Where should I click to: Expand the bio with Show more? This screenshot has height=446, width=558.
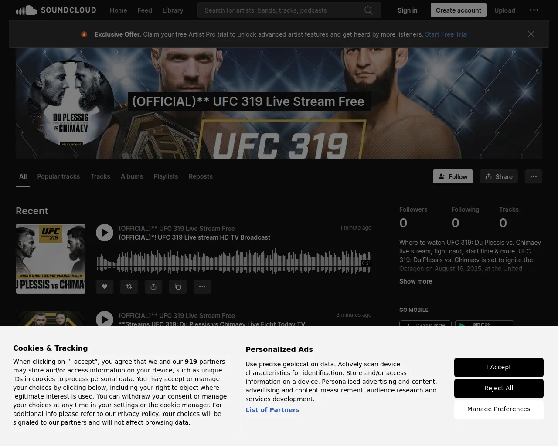(416, 281)
